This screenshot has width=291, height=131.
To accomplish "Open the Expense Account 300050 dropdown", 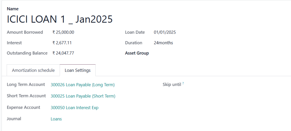I will (x=74, y=108).
